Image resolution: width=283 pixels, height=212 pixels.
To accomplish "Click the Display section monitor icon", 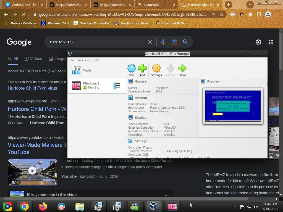I will (x=130, y=118).
